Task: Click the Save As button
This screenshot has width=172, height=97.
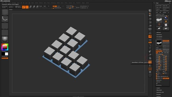Action: click(x=166, y=6)
